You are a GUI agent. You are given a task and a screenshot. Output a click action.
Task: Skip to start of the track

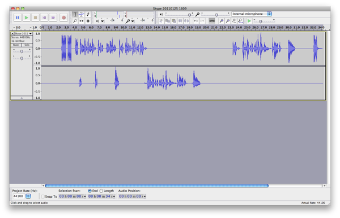pos(44,18)
